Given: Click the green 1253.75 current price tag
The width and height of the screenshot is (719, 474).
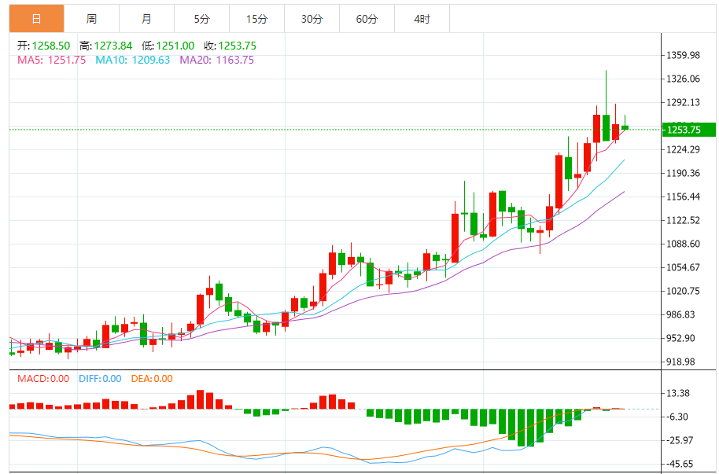Looking at the screenshot, I should point(688,130).
